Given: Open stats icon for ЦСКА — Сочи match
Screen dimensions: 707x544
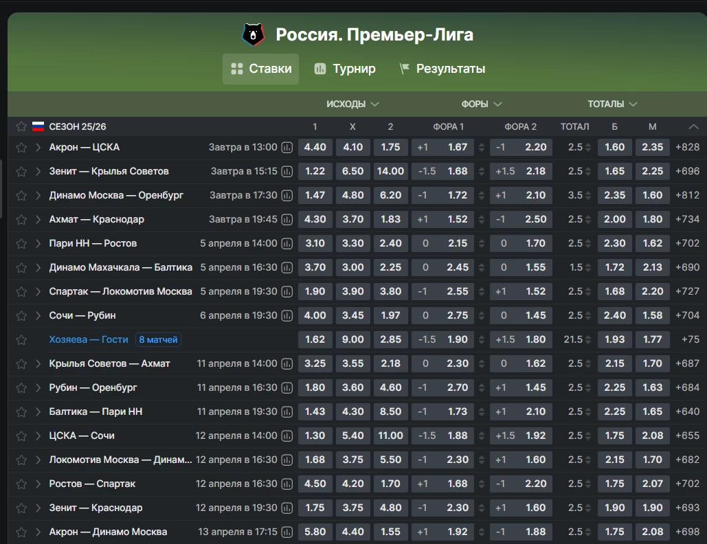Looking at the screenshot, I should pyautogui.click(x=287, y=435).
